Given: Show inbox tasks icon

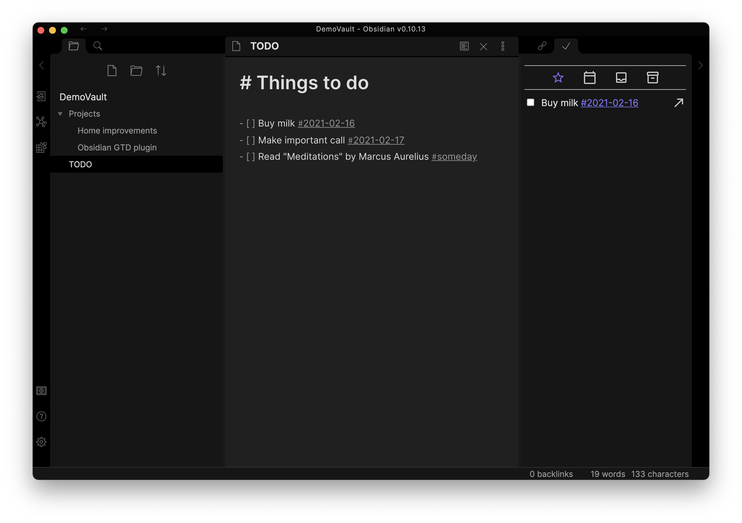Looking at the screenshot, I should click(621, 78).
